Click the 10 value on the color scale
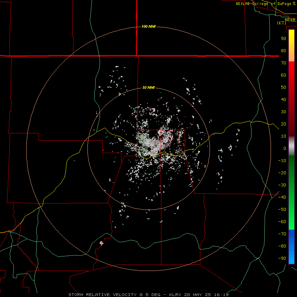Screen dimensions: 297x297 coord(283,136)
